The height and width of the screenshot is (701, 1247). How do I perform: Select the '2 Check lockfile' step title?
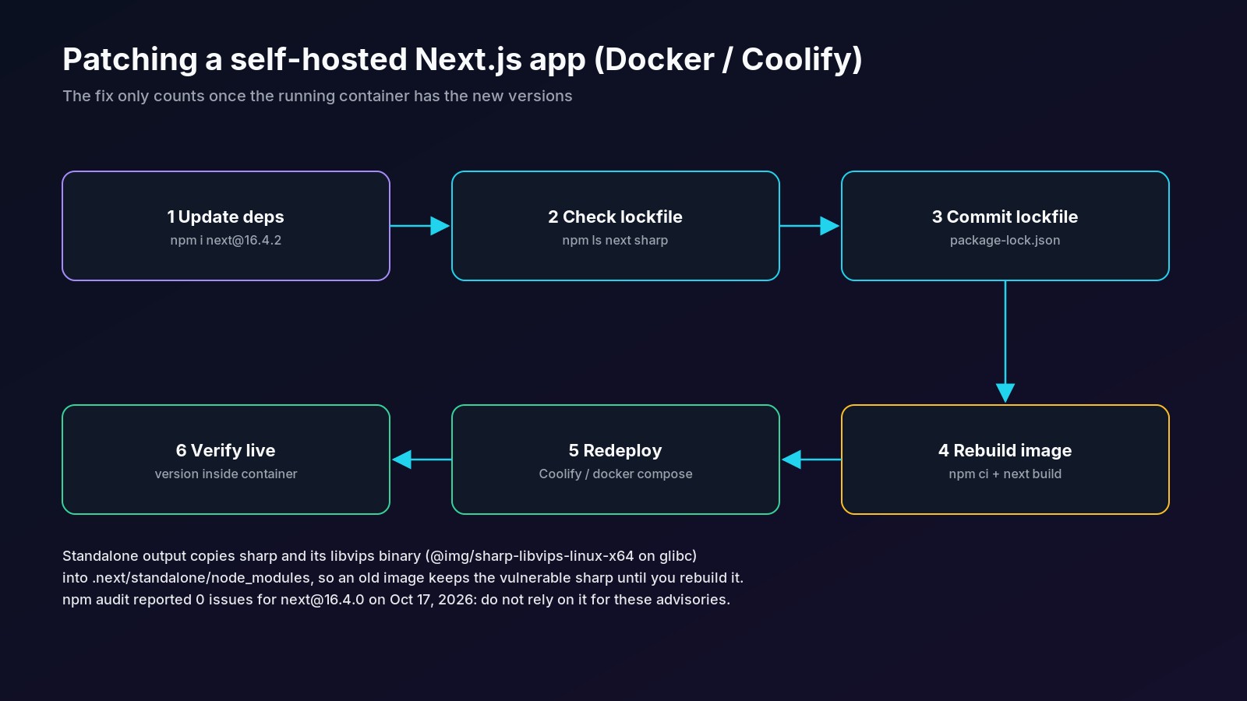click(615, 217)
